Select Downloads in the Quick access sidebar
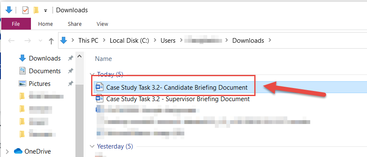This screenshot has height=157, width=367. 44,58
